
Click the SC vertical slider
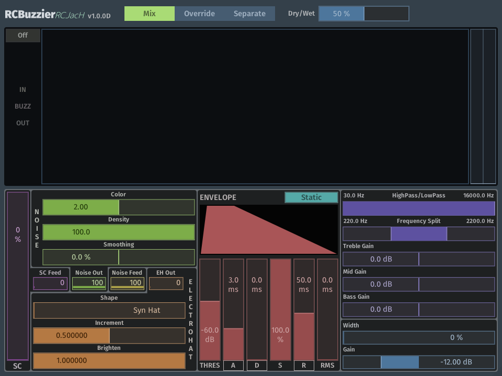[x=18, y=276]
